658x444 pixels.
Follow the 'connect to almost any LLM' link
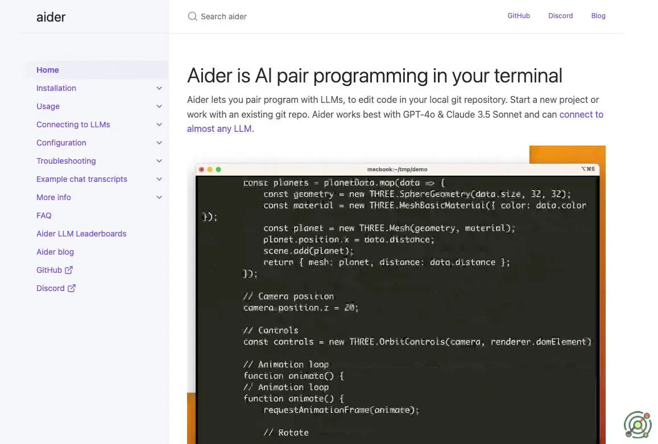point(581,114)
